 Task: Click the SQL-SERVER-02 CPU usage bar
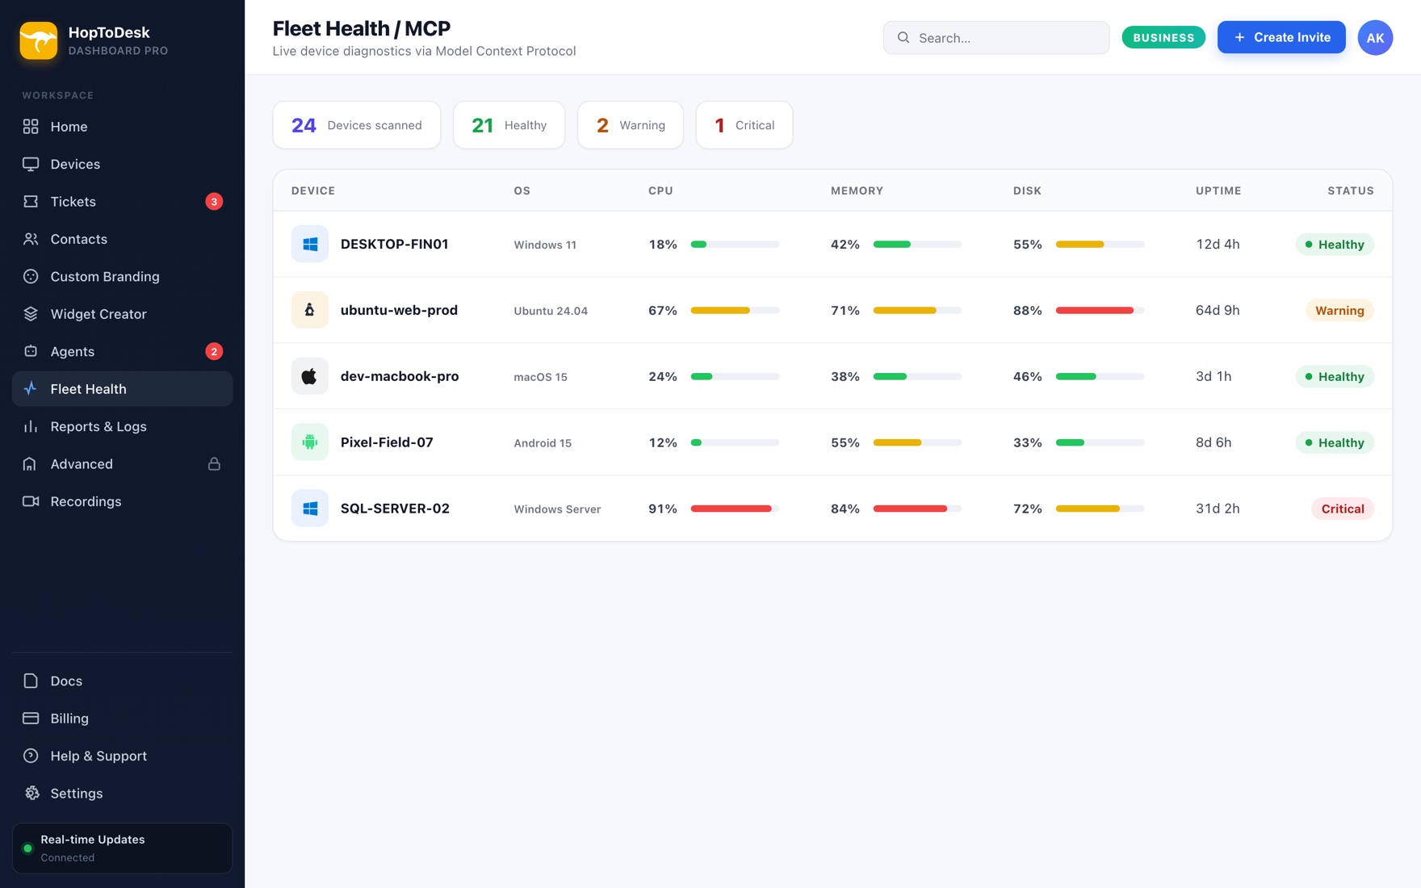click(x=735, y=509)
